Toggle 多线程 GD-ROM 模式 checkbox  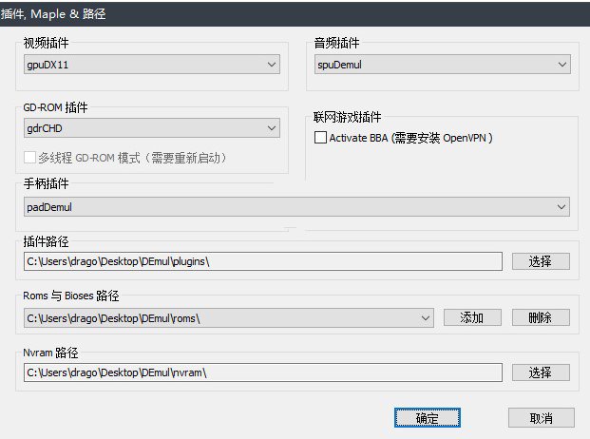(x=29, y=157)
